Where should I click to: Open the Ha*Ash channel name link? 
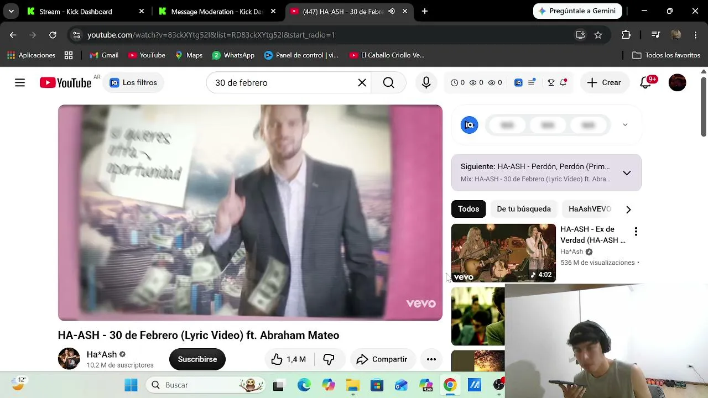(102, 354)
